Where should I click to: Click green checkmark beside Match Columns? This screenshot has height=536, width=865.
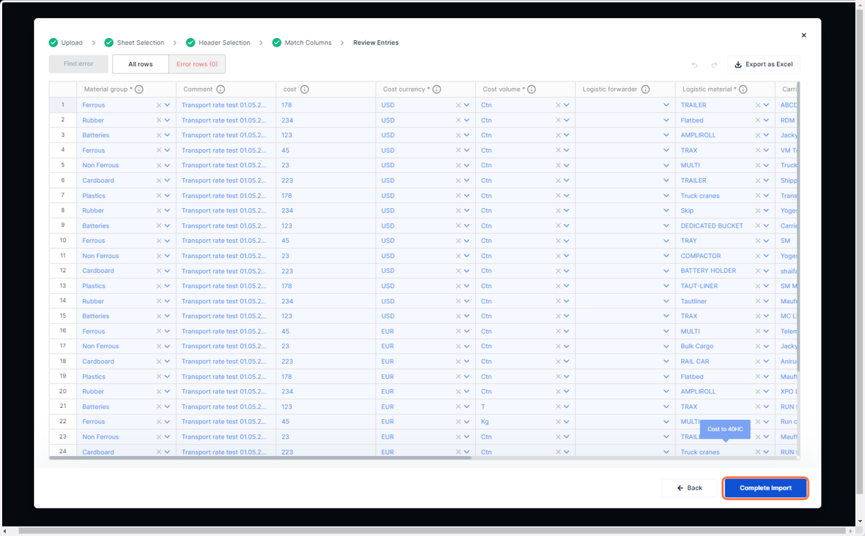tap(277, 43)
